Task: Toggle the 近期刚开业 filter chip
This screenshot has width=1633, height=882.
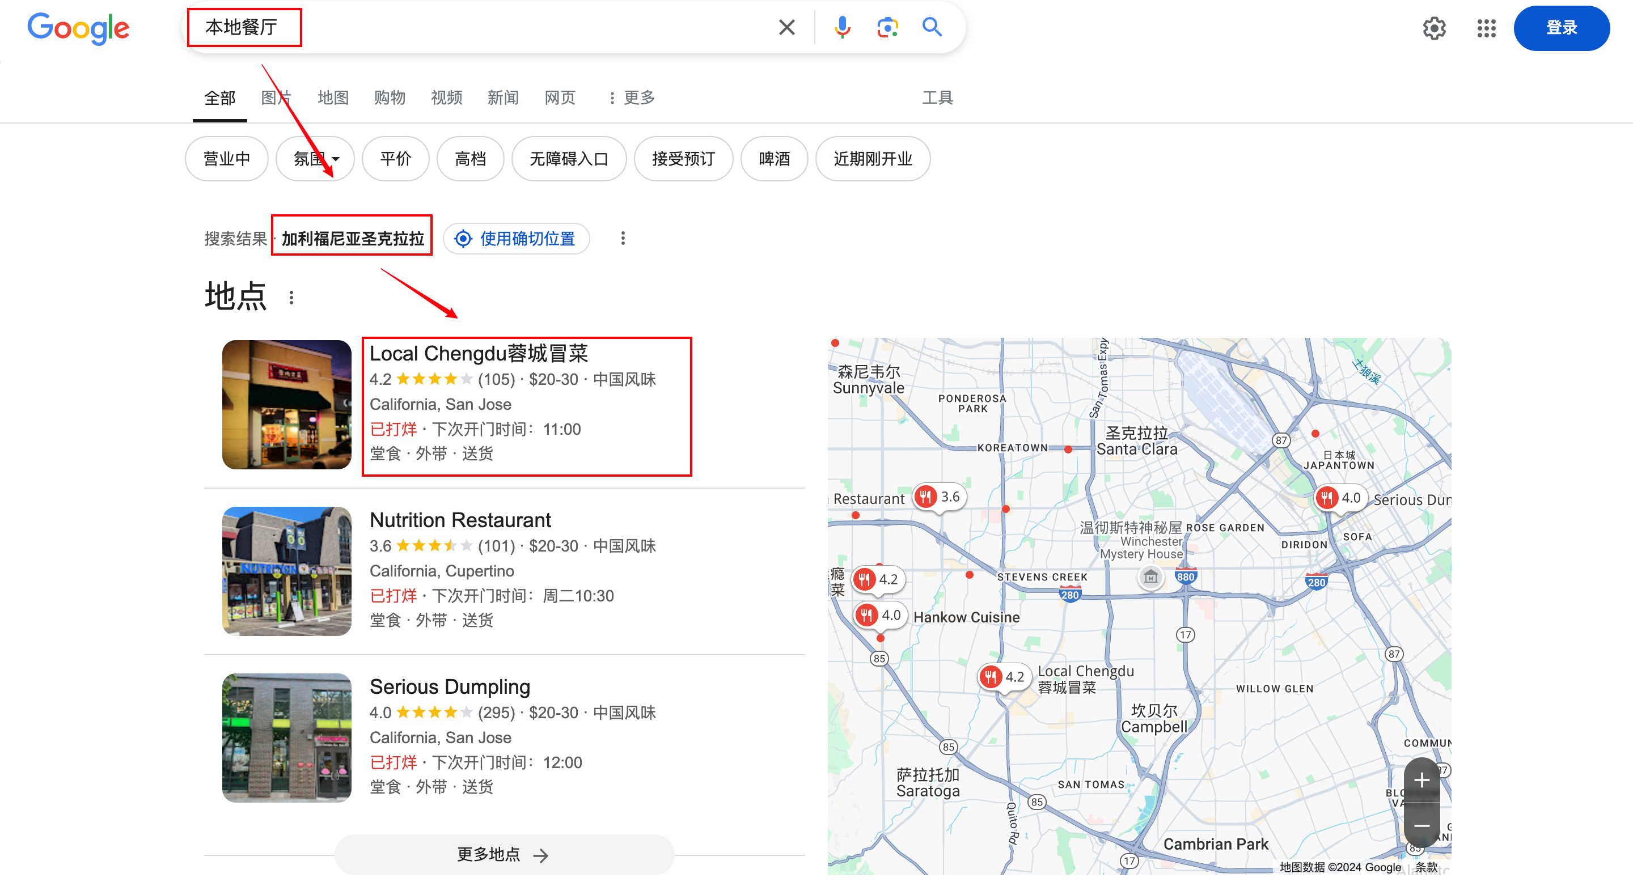Action: 872,158
